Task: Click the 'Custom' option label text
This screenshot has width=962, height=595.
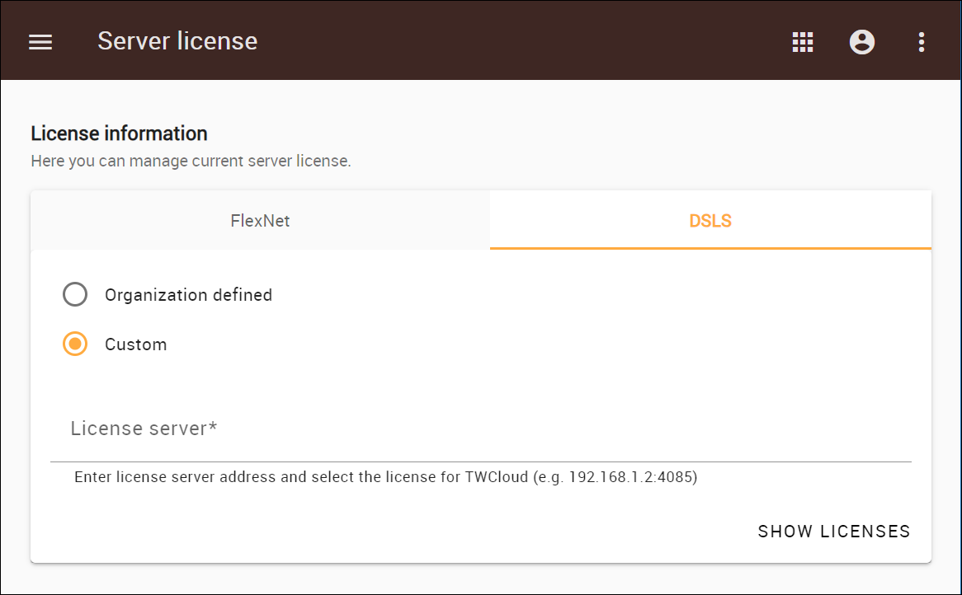Action: coord(135,344)
